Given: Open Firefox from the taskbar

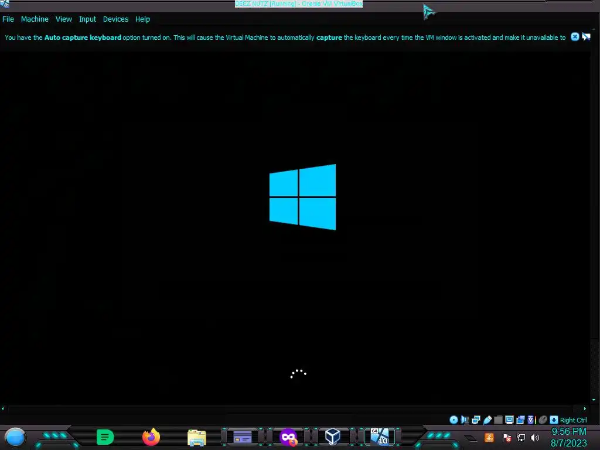Looking at the screenshot, I should pyautogui.click(x=151, y=437).
